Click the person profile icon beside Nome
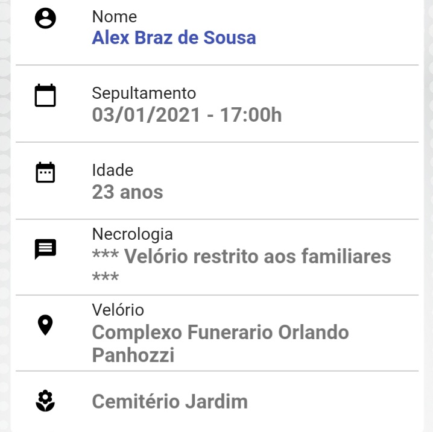This screenshot has height=432, width=433. [x=45, y=18]
